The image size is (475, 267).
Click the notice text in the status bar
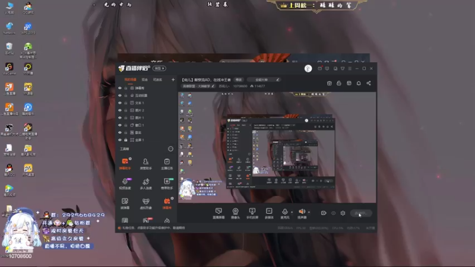154,228
